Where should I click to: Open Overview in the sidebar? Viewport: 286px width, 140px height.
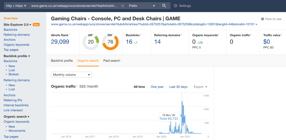[x=11, y=18]
